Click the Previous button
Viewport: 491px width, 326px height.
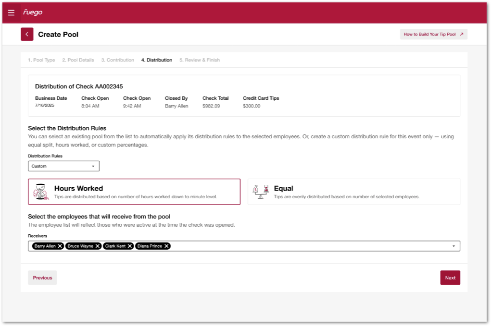42,278
